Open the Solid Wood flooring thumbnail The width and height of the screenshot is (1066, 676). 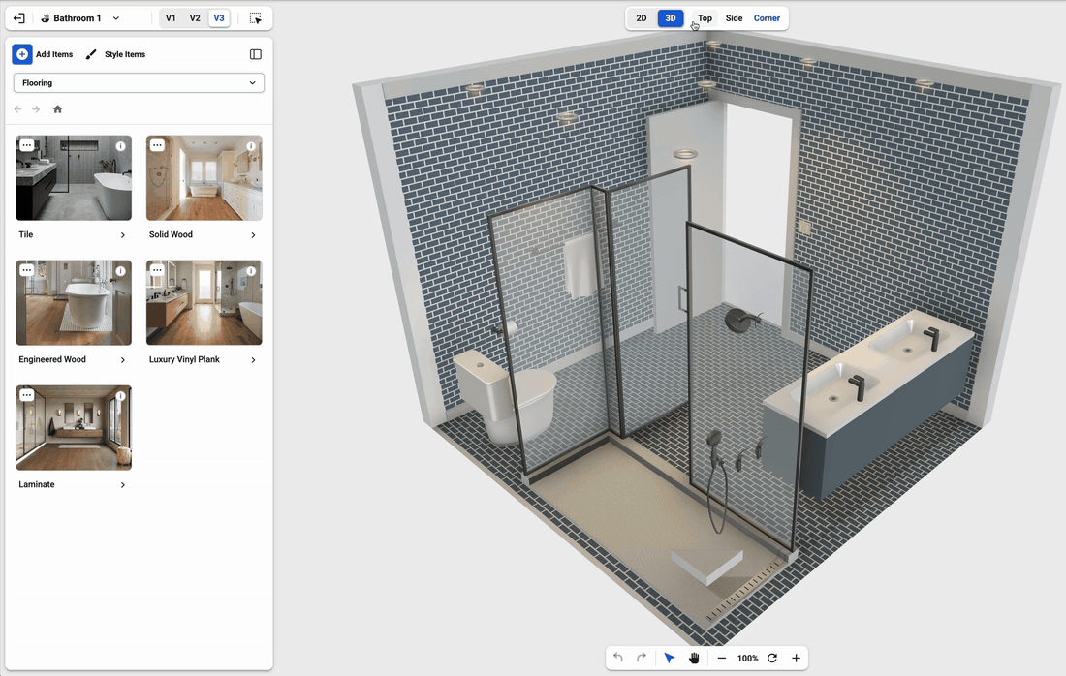[x=204, y=178]
